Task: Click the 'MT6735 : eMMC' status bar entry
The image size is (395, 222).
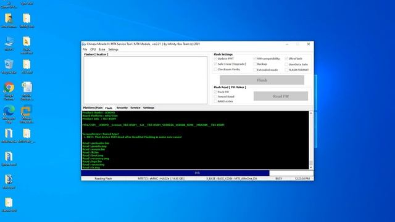Action: (x=161, y=179)
